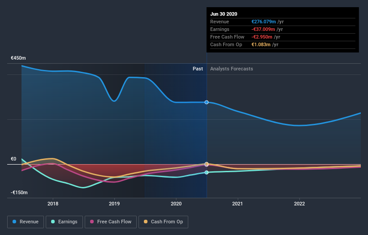Click the Revenue data point marker on blue line

pyautogui.click(x=207, y=102)
